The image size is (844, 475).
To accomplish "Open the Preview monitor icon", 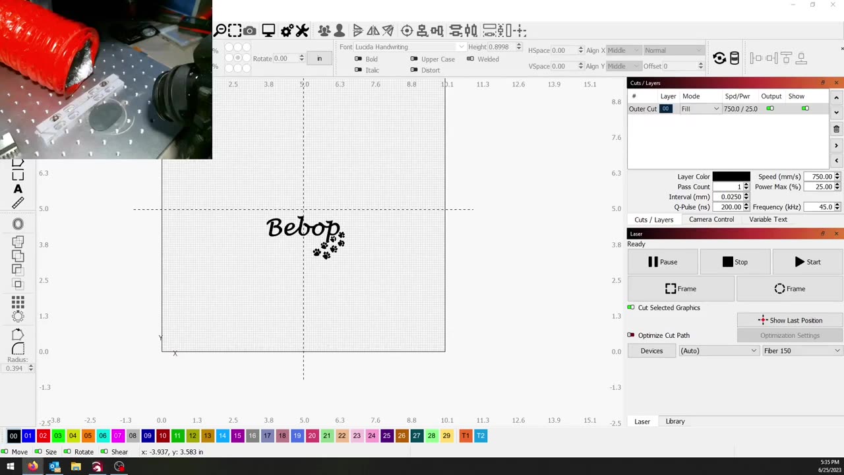I will click(268, 30).
